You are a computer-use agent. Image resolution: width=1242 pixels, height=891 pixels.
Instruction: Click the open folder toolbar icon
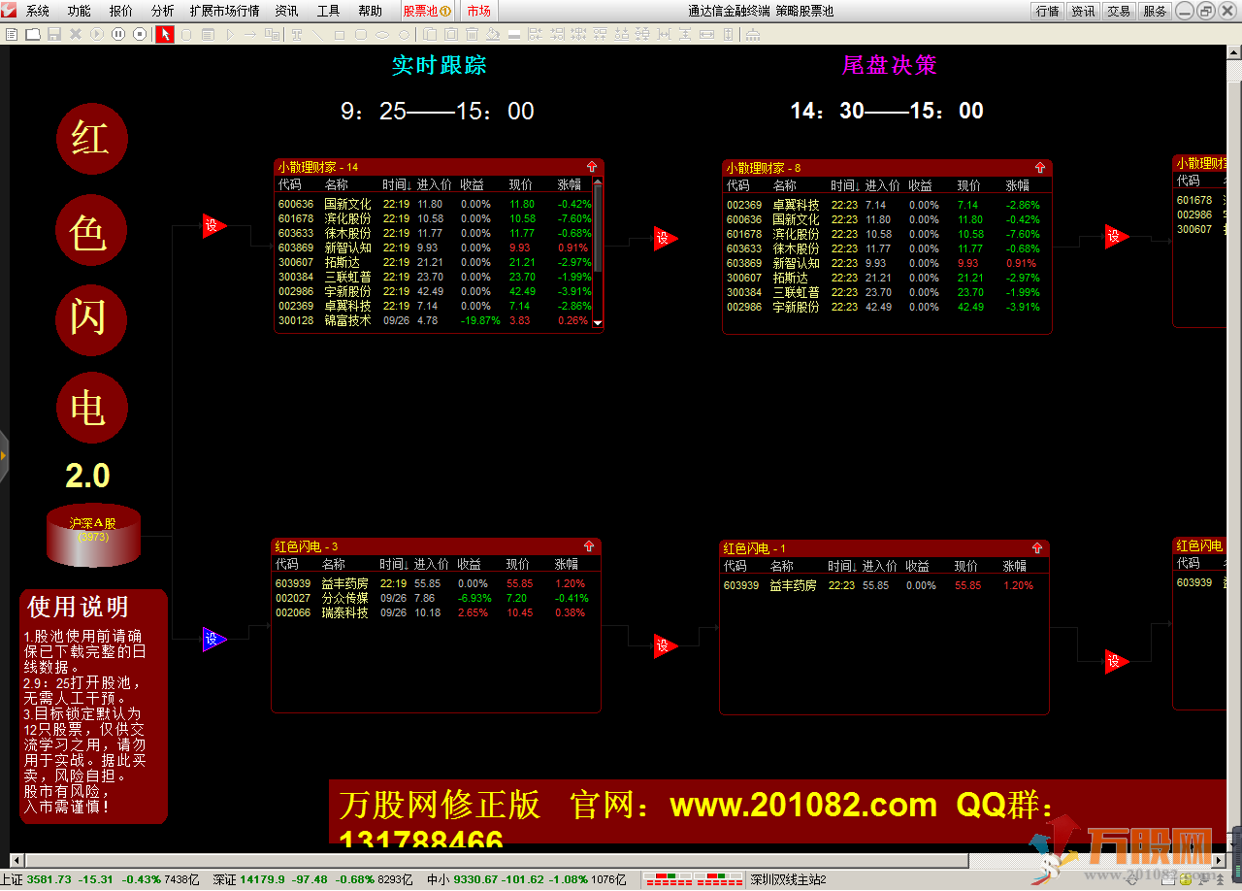[32, 34]
